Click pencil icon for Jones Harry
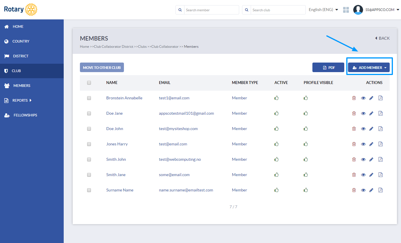Screen dimensions: 401x243 click(371, 144)
